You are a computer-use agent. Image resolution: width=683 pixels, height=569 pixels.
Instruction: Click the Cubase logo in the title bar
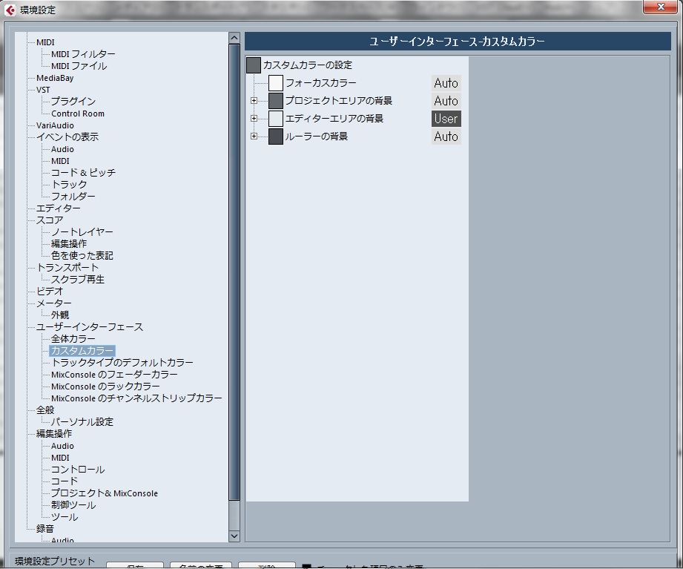tap(10, 10)
